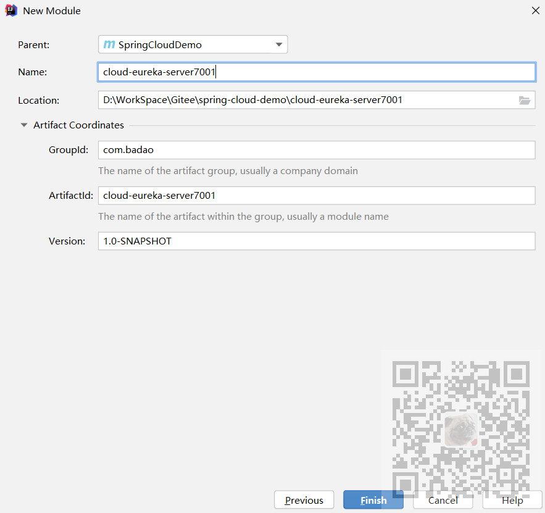The width and height of the screenshot is (545, 513).
Task: Click the Version field
Action: 316,241
